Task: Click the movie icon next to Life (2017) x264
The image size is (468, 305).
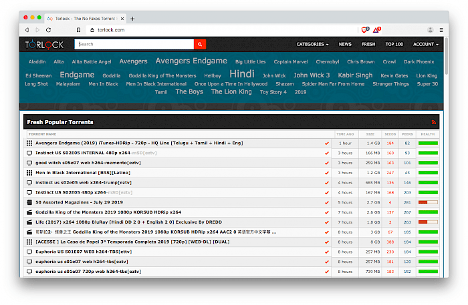Action: coord(29,222)
